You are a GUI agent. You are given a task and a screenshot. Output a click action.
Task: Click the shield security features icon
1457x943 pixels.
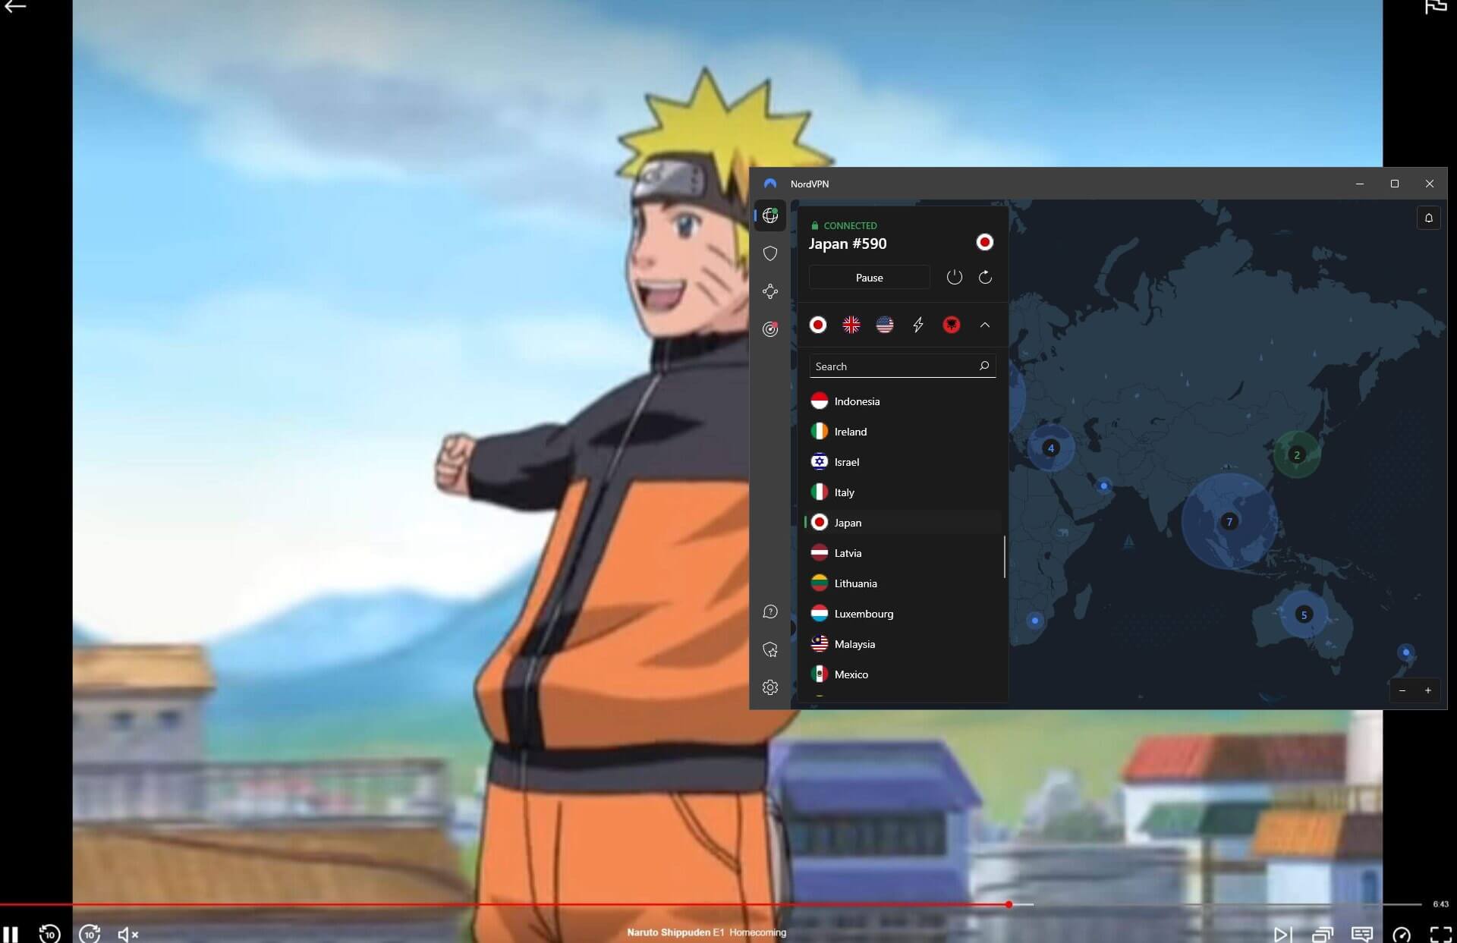coord(770,253)
